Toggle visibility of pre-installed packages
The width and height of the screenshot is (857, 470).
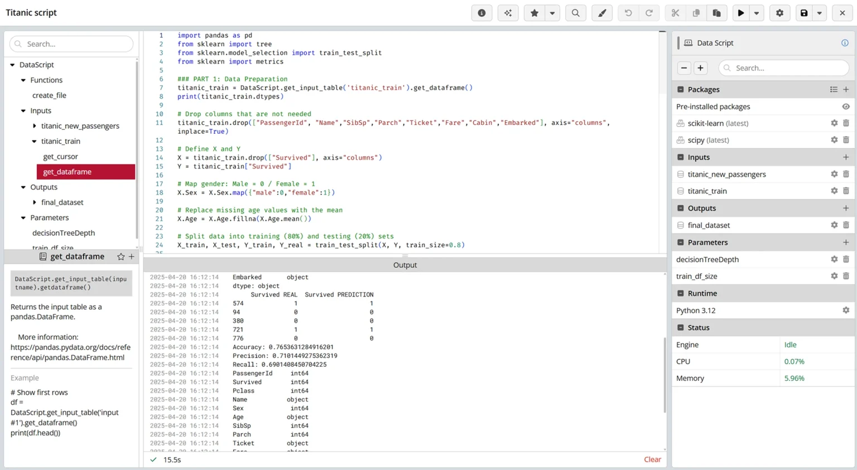tap(846, 106)
